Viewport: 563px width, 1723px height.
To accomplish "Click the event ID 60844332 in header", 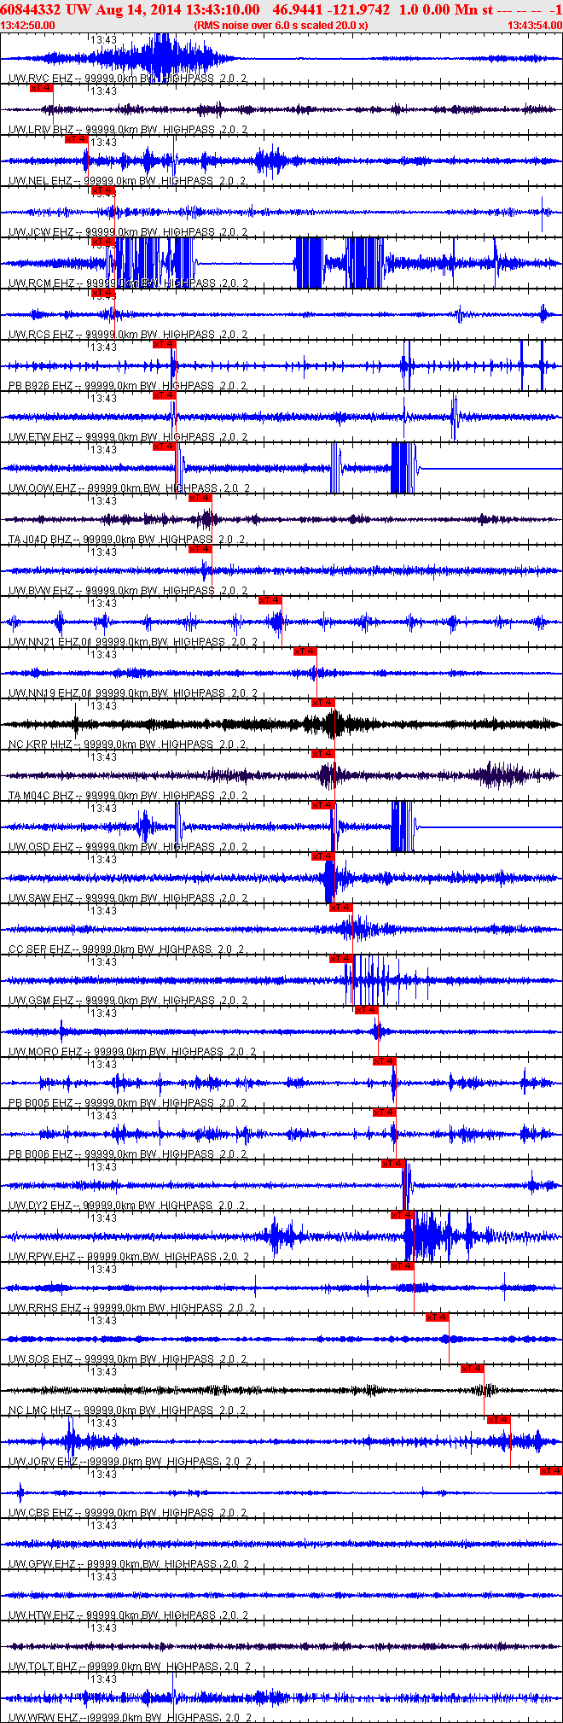I will 30,9.
